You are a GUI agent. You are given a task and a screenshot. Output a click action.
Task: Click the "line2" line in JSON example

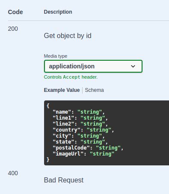[x=80, y=124]
